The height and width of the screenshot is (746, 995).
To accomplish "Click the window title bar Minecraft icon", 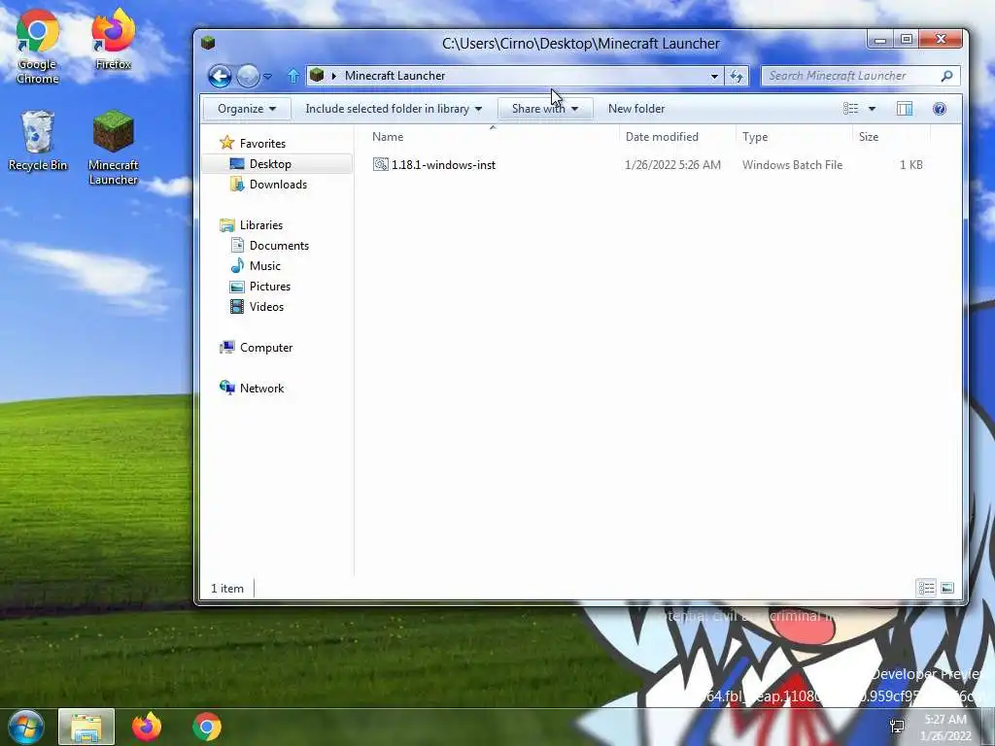I will point(208,43).
